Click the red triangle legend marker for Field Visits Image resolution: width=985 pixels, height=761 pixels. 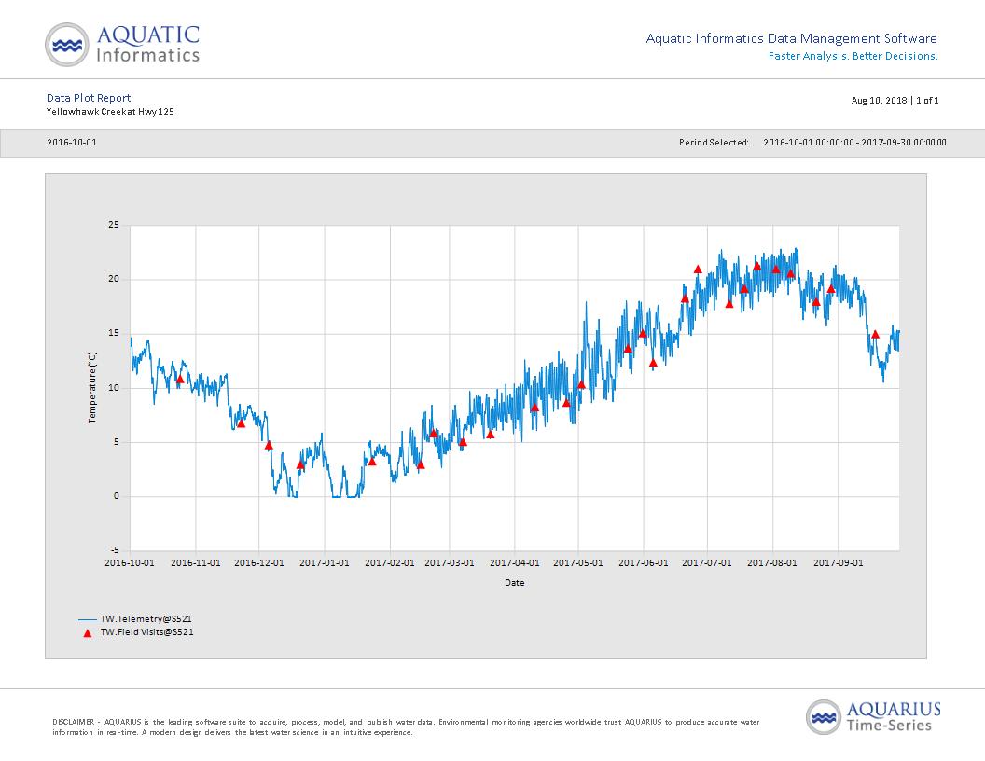88,633
